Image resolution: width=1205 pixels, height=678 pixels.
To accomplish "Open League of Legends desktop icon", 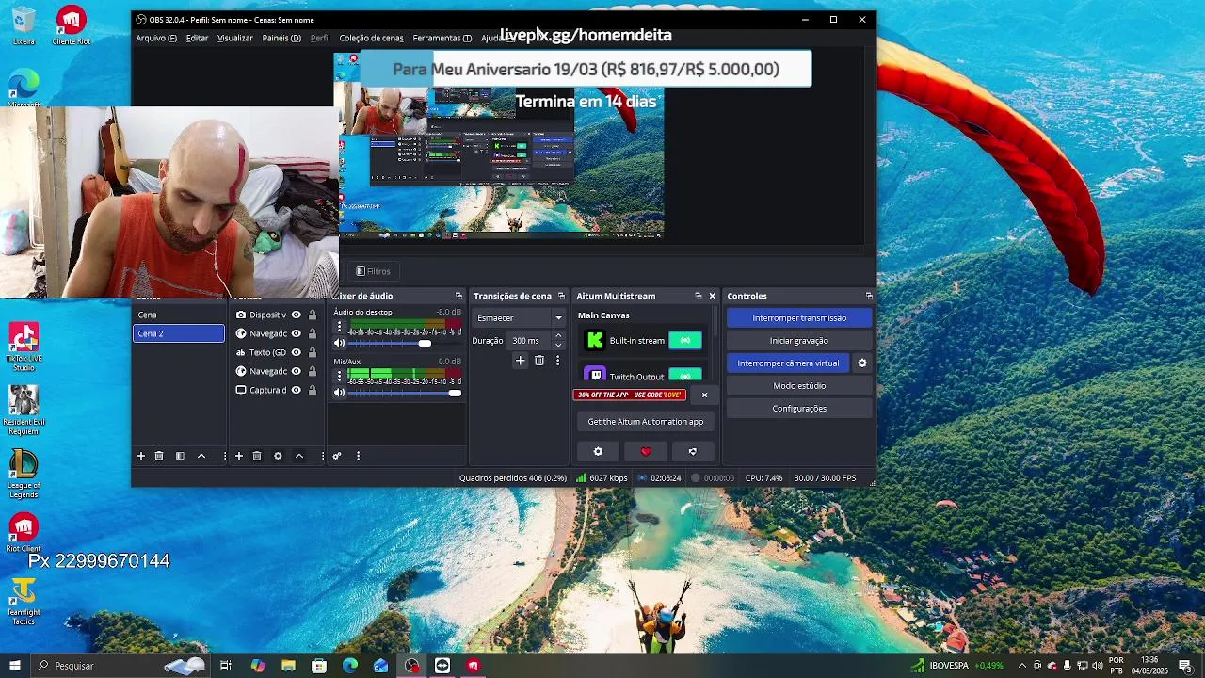I will pyautogui.click(x=24, y=474).
